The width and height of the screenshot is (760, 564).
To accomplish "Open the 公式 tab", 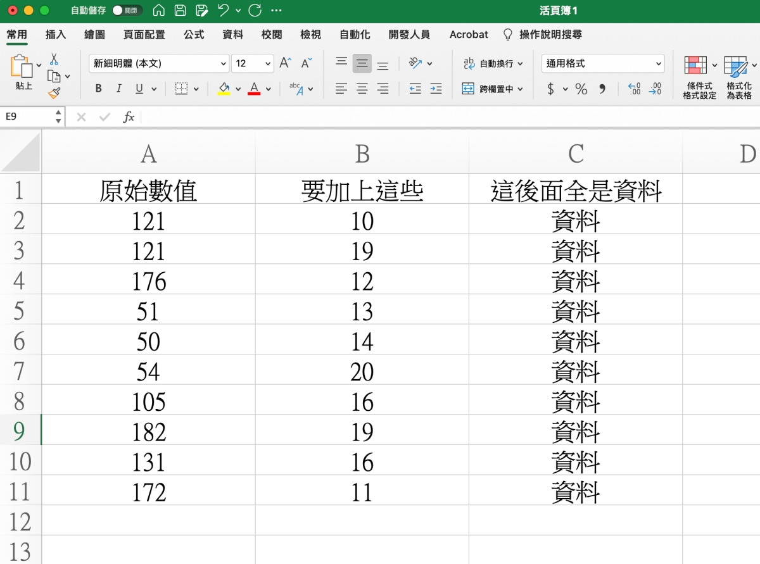I will click(x=194, y=35).
